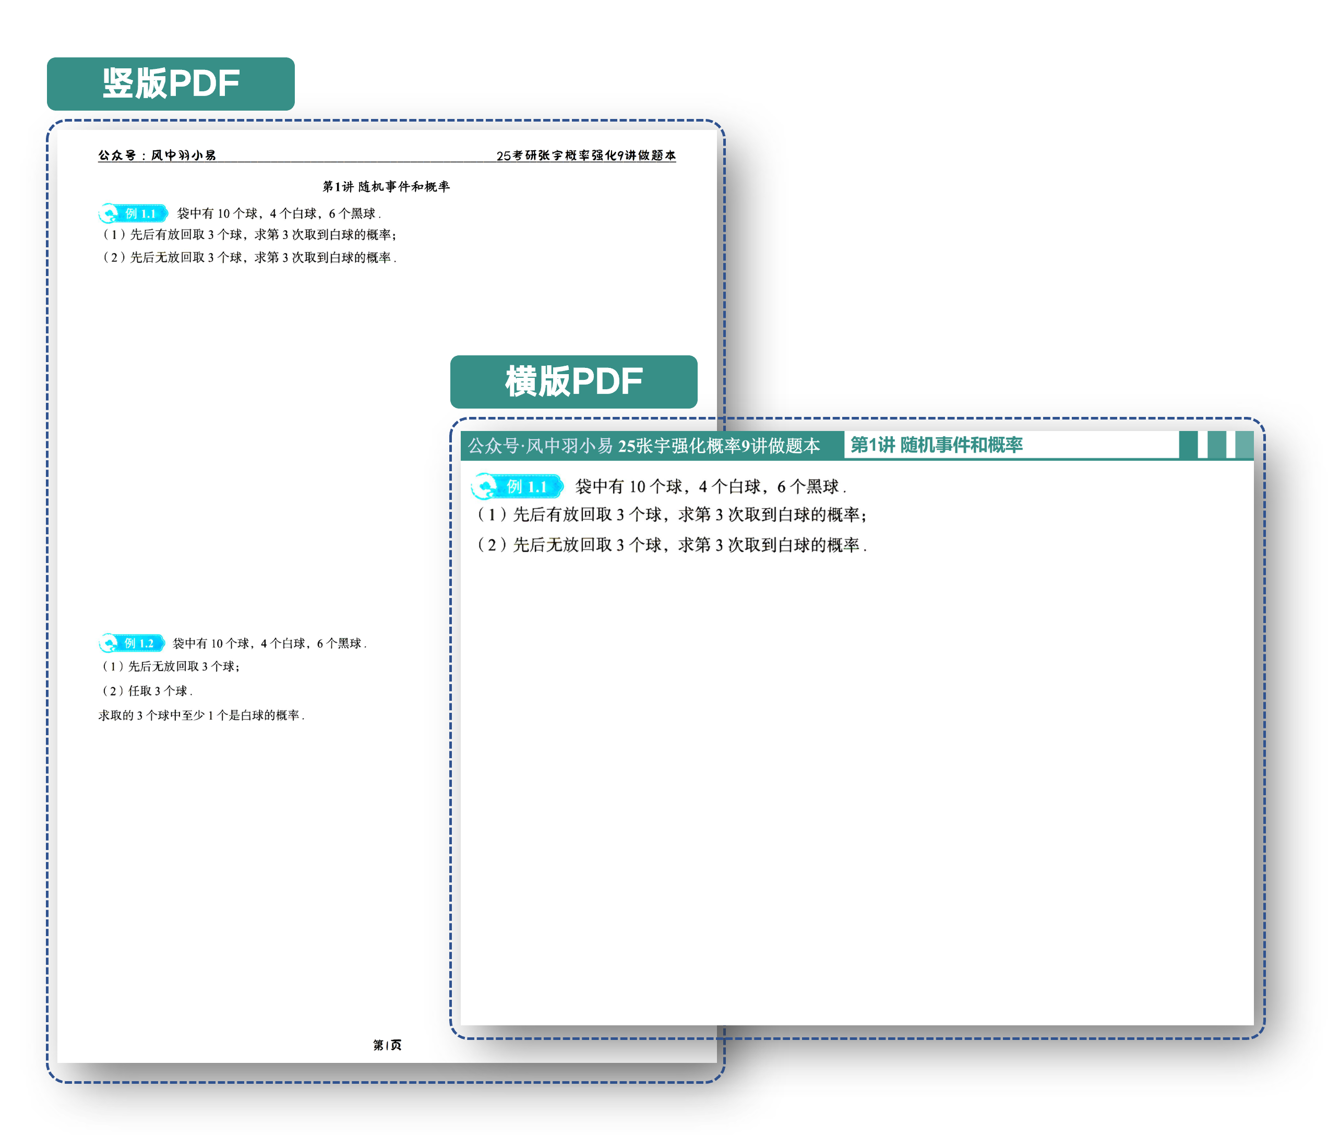
Task: Click the landscape line (1) 先后有放回取 3 个球
Action: (x=671, y=514)
